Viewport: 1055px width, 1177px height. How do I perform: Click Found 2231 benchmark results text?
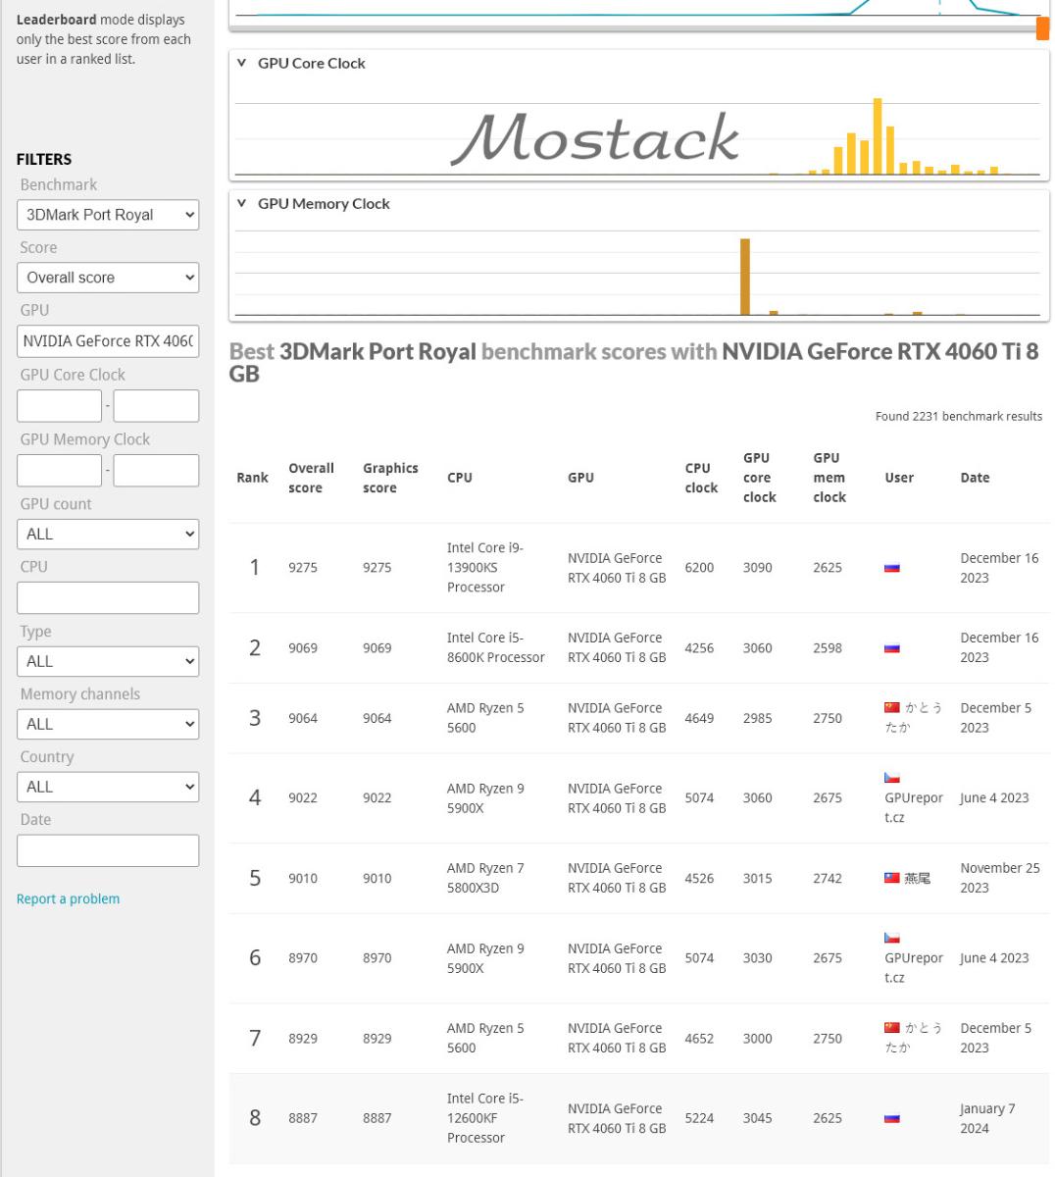pyautogui.click(x=959, y=417)
